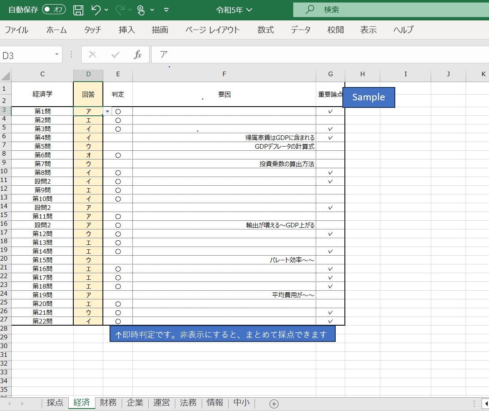
Task: Expand the Undo history dropdown arrow
Action: coord(106,10)
